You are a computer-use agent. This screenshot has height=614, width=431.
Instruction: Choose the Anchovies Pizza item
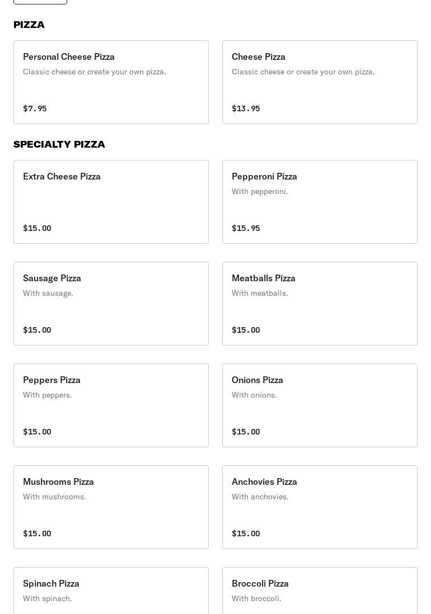point(320,507)
